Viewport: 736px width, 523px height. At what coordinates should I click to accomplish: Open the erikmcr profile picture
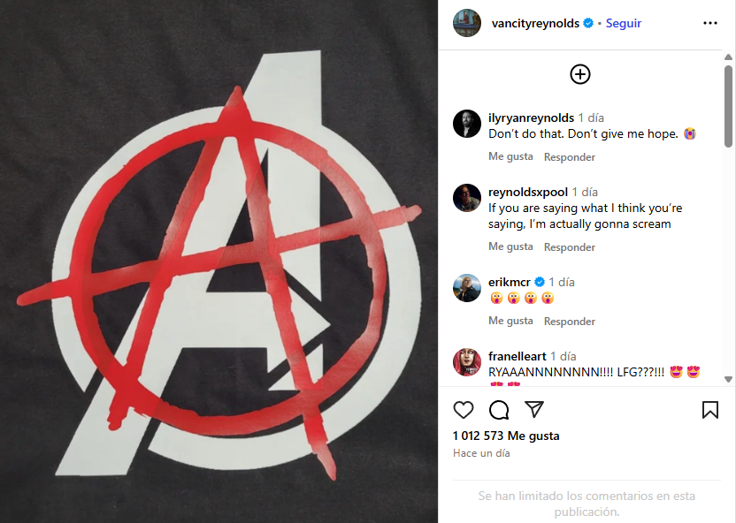[x=467, y=288]
